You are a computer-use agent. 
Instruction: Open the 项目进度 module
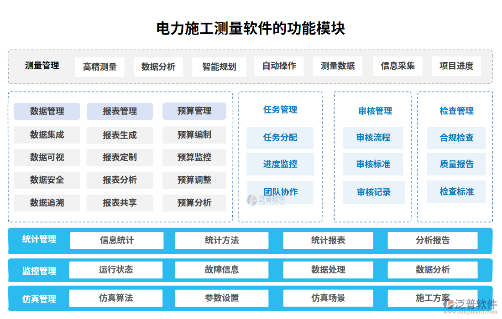coord(456,66)
